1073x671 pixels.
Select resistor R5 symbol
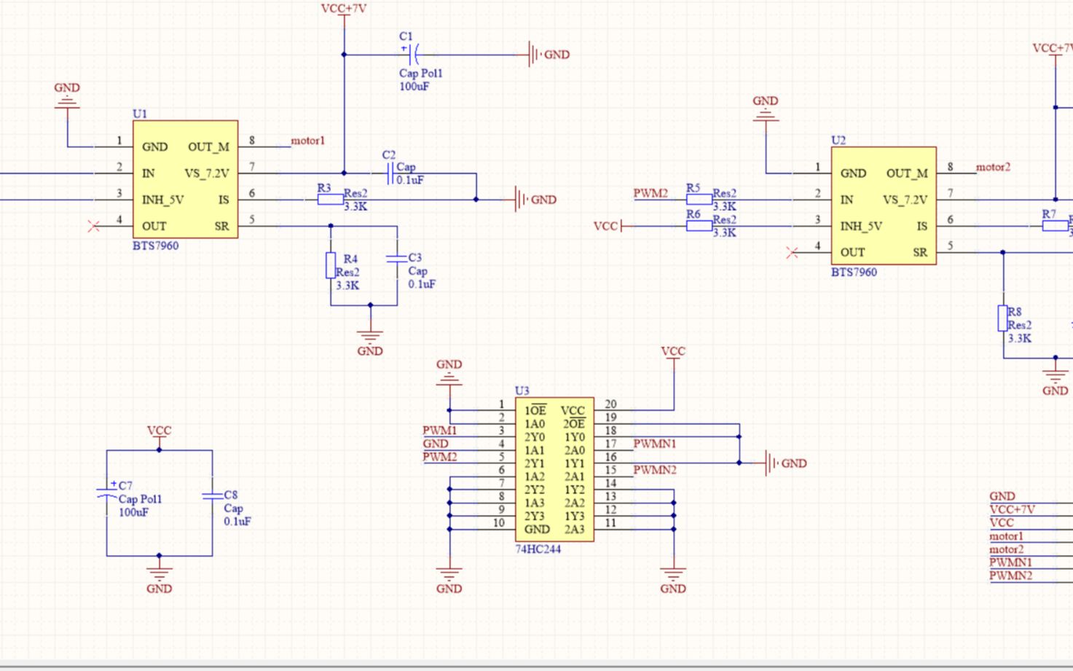(699, 199)
